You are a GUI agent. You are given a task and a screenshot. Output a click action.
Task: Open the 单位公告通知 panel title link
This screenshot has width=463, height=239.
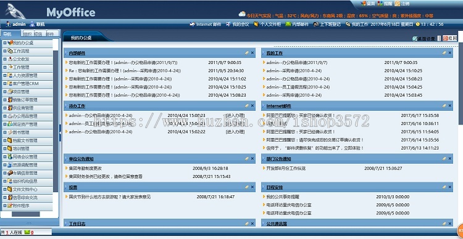coord(81,159)
